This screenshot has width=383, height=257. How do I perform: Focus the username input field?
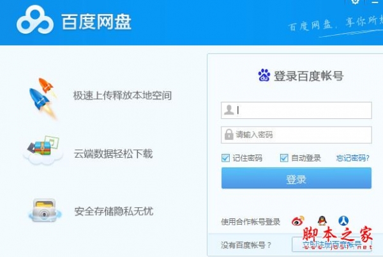[x=296, y=110]
